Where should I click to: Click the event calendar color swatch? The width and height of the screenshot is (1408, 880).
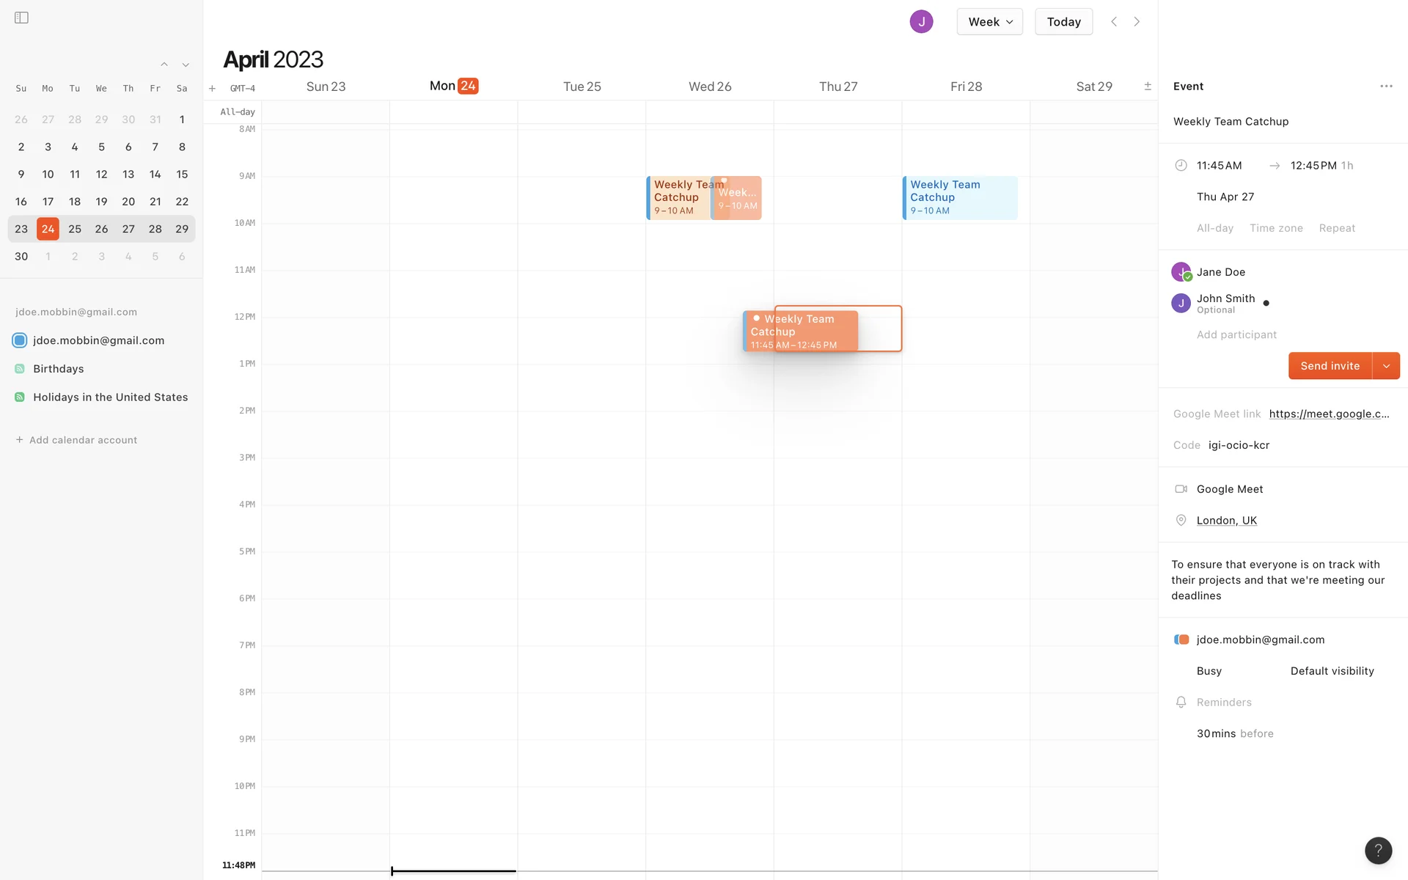[x=1181, y=639]
